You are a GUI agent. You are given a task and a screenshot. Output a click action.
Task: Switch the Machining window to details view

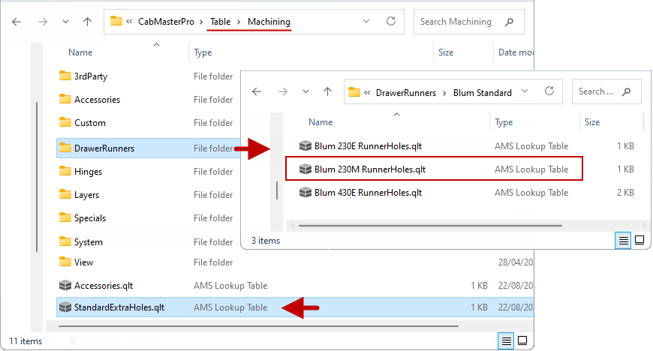[506, 341]
